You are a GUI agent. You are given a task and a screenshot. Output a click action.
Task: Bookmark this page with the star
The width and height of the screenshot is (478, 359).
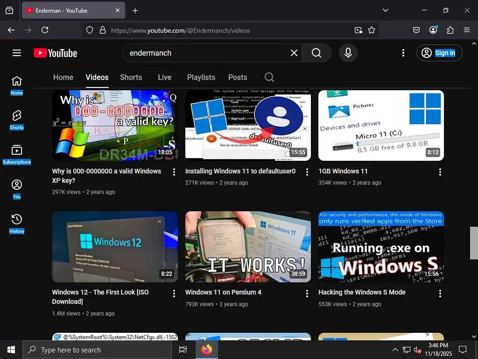[371, 30]
